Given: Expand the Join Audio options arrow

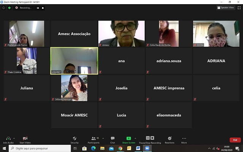Looking at the screenshot, I should pos(14,138).
